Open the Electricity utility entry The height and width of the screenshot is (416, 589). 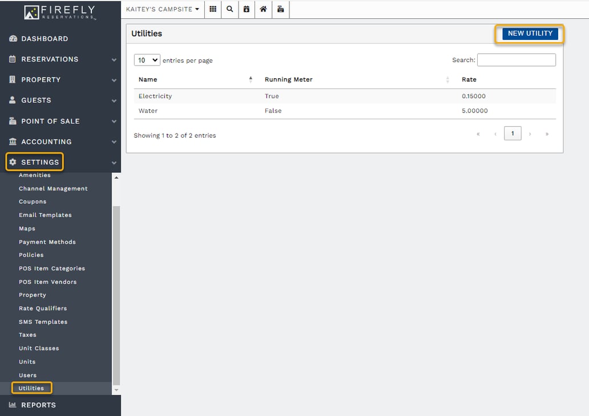(154, 96)
